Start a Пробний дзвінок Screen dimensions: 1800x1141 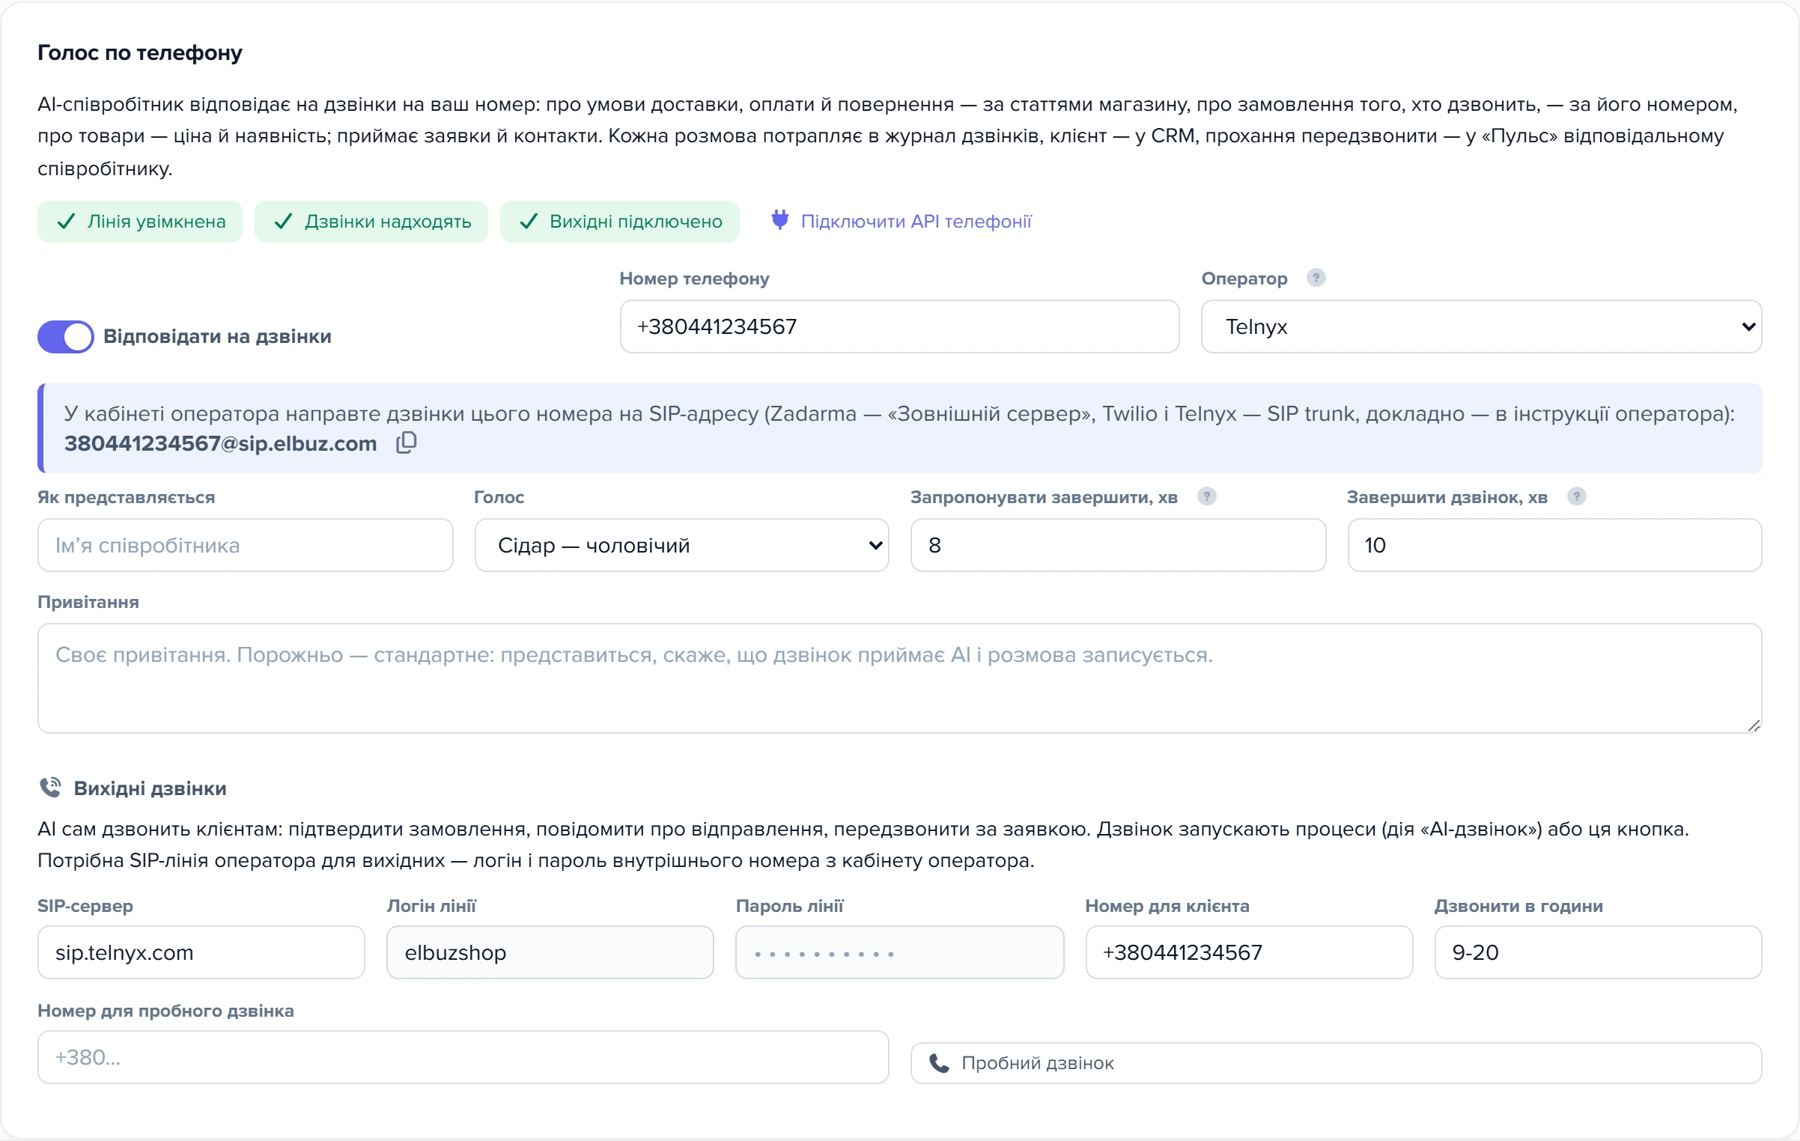click(1336, 1063)
